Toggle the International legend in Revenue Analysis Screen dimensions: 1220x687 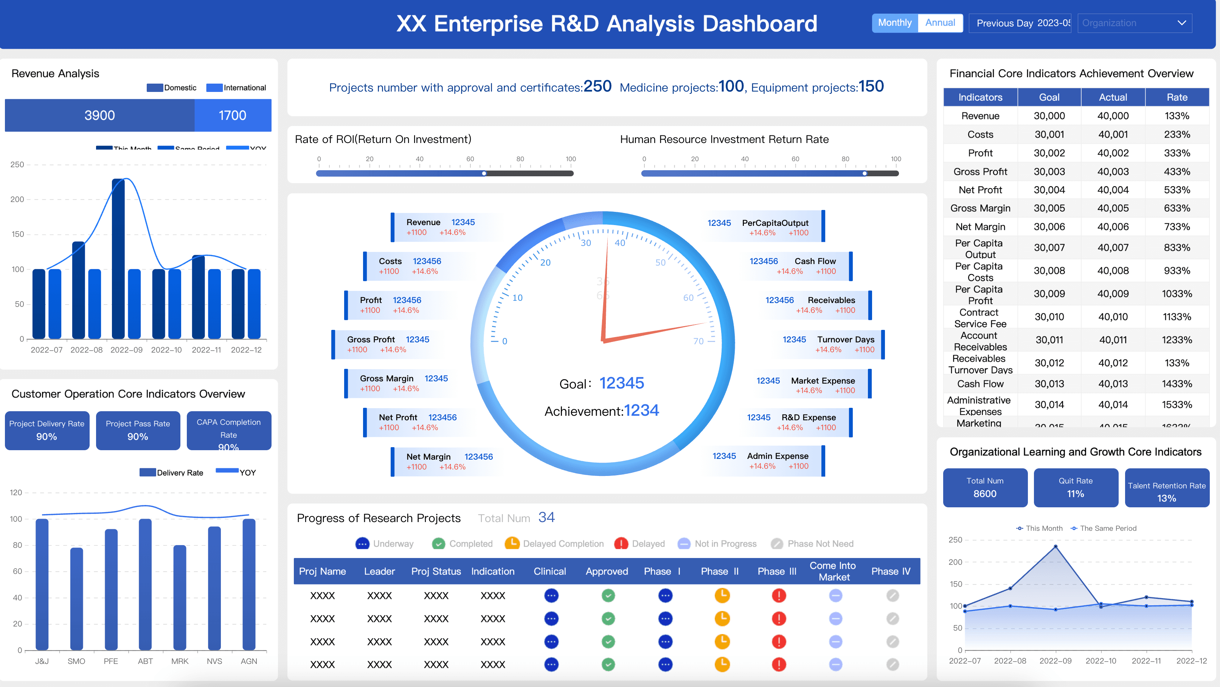coord(236,88)
